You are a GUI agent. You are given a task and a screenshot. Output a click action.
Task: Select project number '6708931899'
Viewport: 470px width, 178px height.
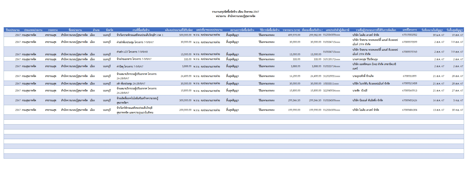[410, 76]
